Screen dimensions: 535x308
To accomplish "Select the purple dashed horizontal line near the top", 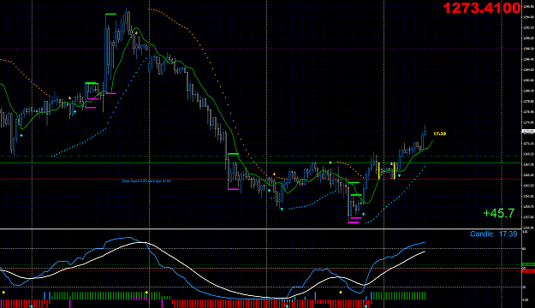I will tap(261, 48).
